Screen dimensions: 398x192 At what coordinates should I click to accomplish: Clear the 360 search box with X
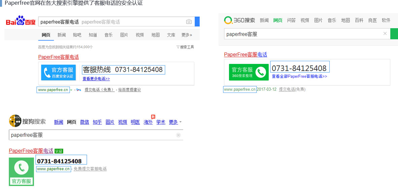click(x=385, y=34)
